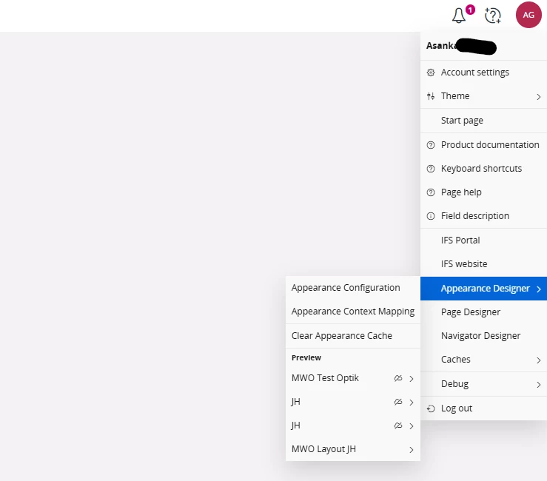
Task: Expand the Theme submenu chevron
Action: pyautogui.click(x=539, y=97)
